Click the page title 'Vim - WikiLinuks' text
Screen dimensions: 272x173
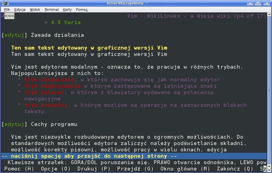154,16
